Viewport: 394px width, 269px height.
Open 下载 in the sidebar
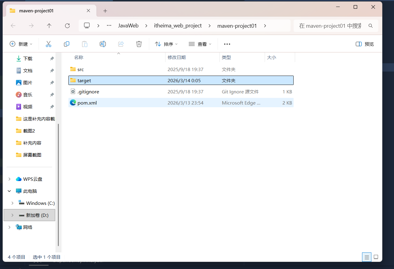(x=28, y=58)
